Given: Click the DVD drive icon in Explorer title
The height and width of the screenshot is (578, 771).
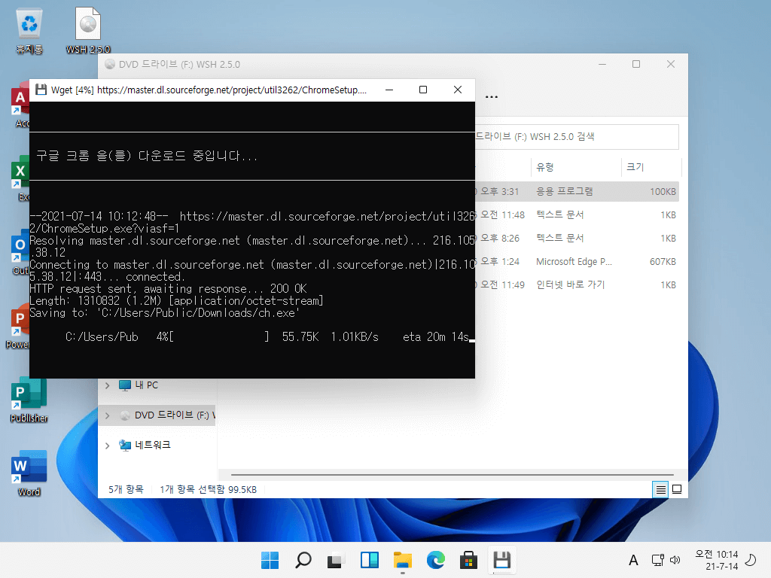Looking at the screenshot, I should 110,65.
